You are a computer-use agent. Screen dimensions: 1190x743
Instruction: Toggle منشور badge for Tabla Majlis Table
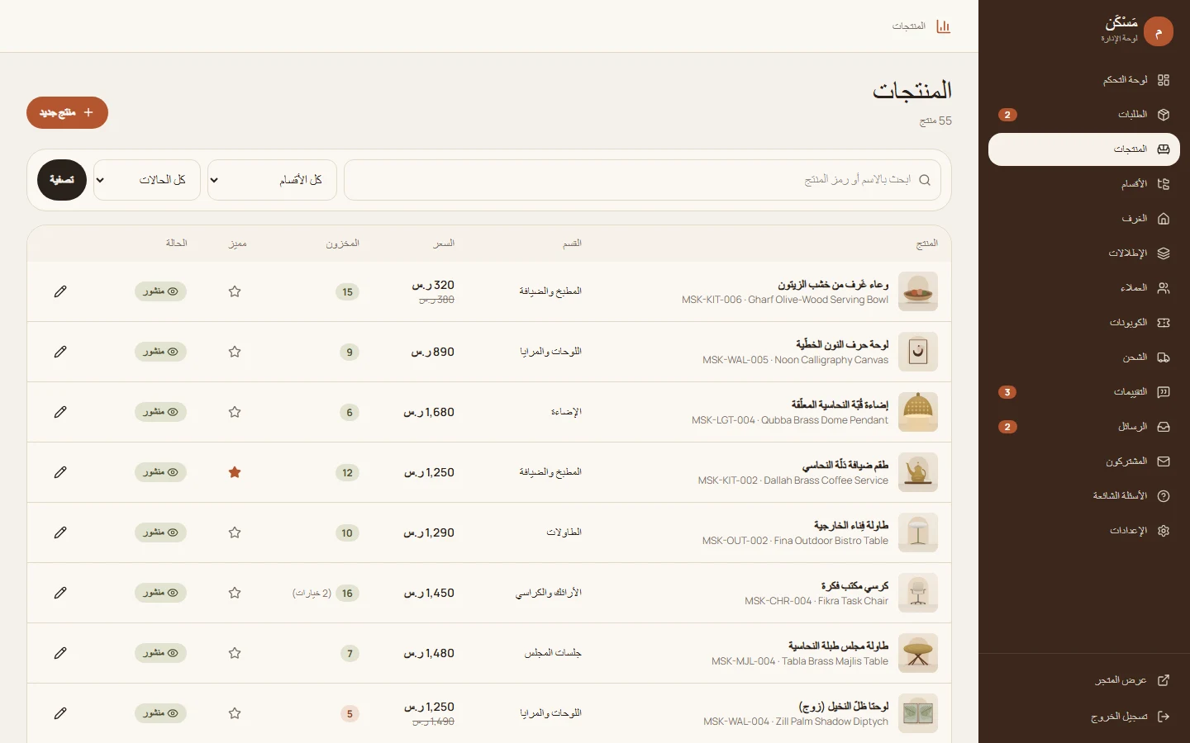160,653
